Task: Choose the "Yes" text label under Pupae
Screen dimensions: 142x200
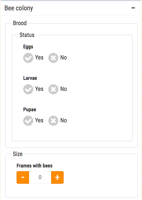Action: click(x=39, y=120)
